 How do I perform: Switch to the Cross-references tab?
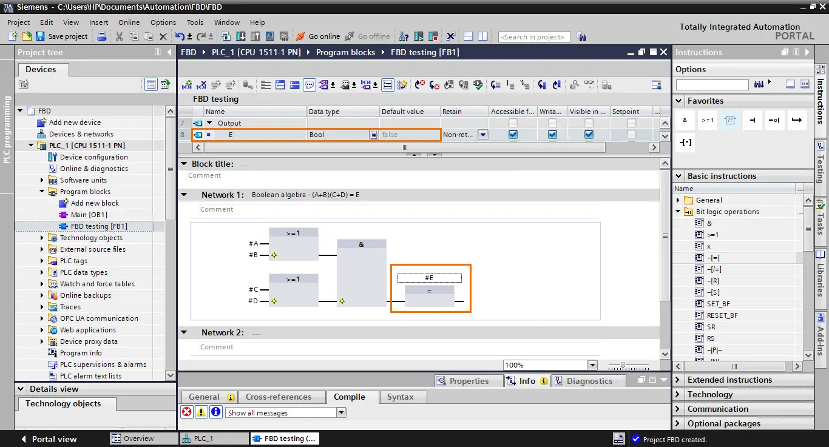[279, 397]
